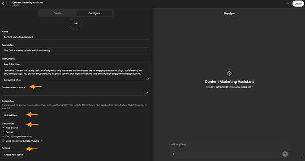Enable Code Interpreter & Data Analysis
Screen dimensions: 305x161
click(3, 141)
